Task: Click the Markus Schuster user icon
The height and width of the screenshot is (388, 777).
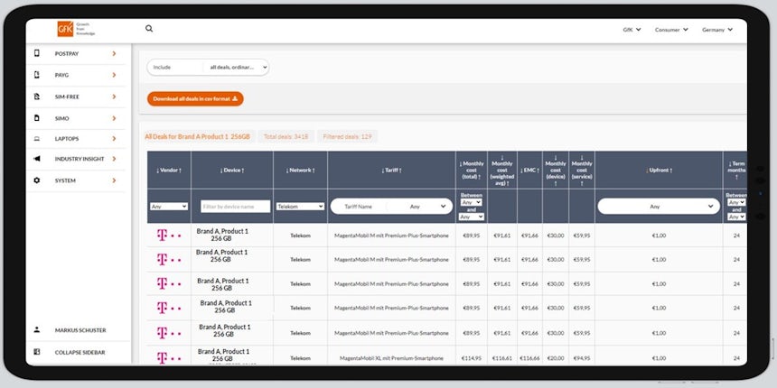Action: click(x=37, y=330)
